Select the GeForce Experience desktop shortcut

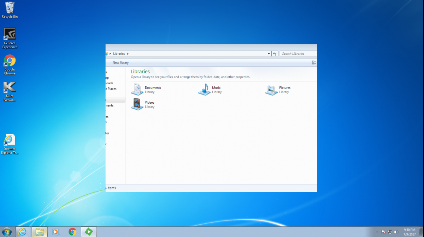point(10,38)
